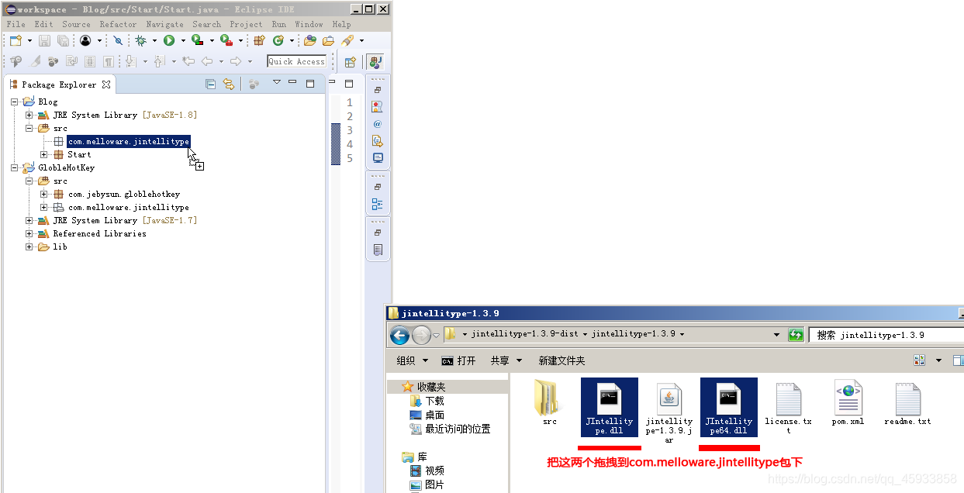Expand the Referenced Libraries node
The width and height of the screenshot is (964, 493).
point(29,233)
